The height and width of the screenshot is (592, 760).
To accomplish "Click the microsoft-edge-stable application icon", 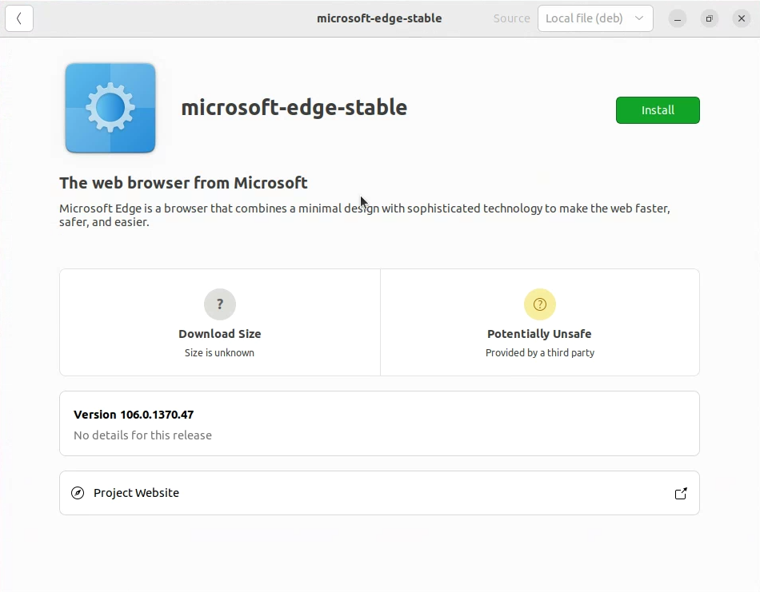I will click(x=110, y=107).
